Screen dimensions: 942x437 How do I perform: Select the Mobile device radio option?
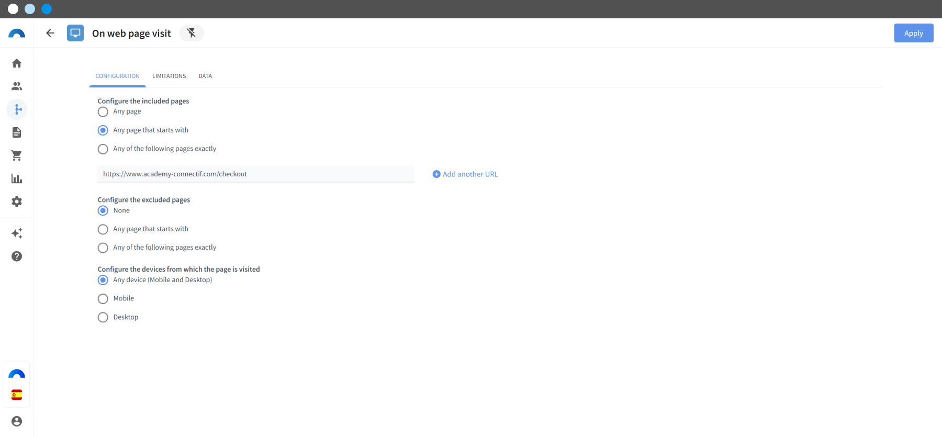(103, 299)
